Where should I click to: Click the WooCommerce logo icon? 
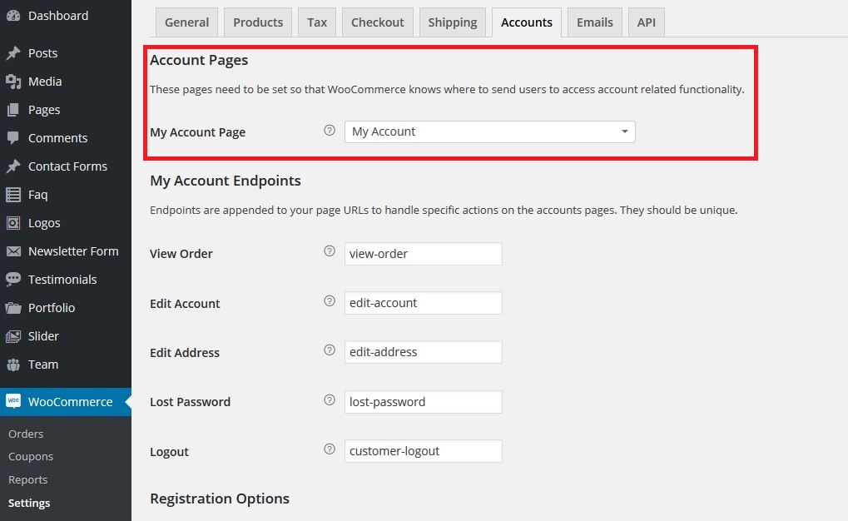click(x=13, y=401)
